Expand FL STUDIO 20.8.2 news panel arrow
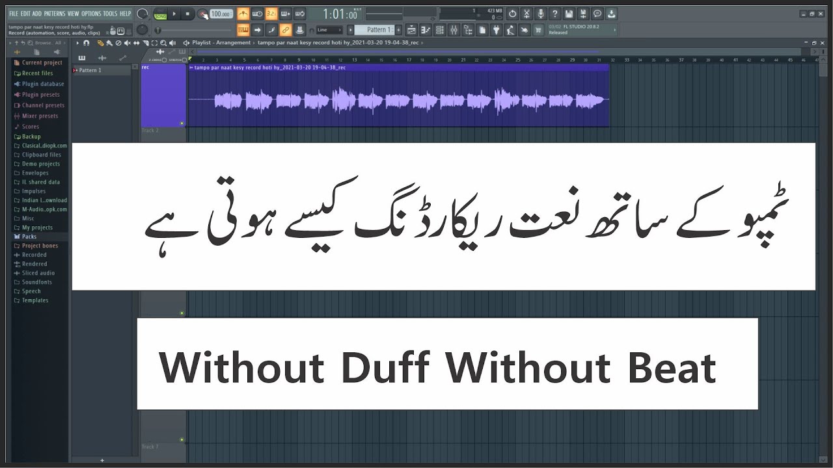The width and height of the screenshot is (833, 468). (x=615, y=30)
